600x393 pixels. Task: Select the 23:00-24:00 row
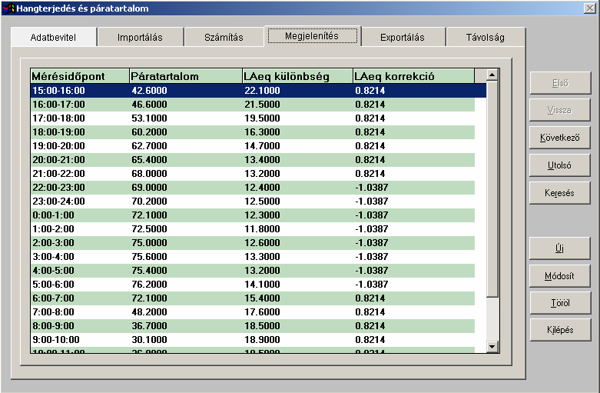pyautogui.click(x=253, y=201)
